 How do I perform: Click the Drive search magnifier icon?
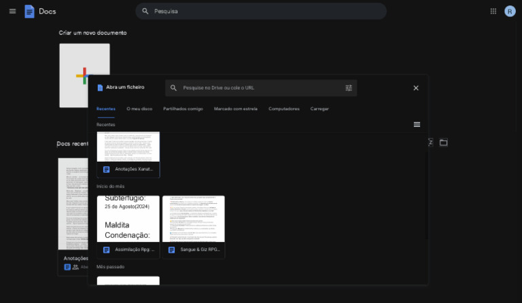[173, 88]
